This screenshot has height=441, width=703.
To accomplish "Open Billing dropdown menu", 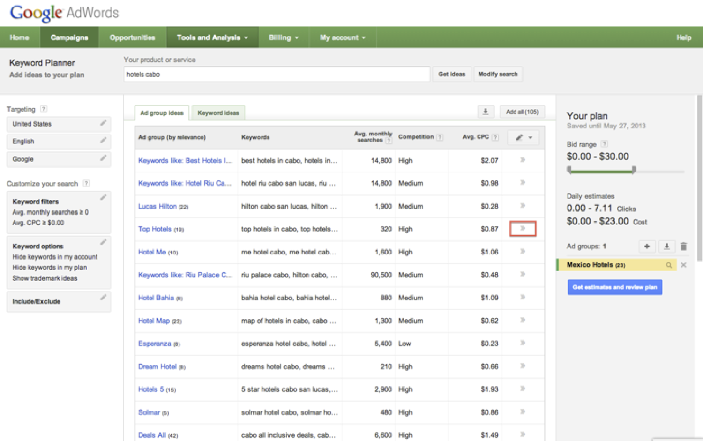I will [x=284, y=37].
